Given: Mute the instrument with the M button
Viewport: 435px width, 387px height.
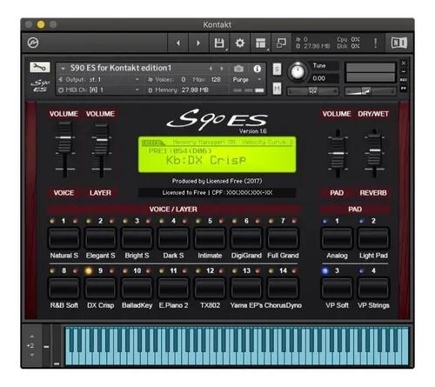Looking at the screenshot, I should coord(277,88).
